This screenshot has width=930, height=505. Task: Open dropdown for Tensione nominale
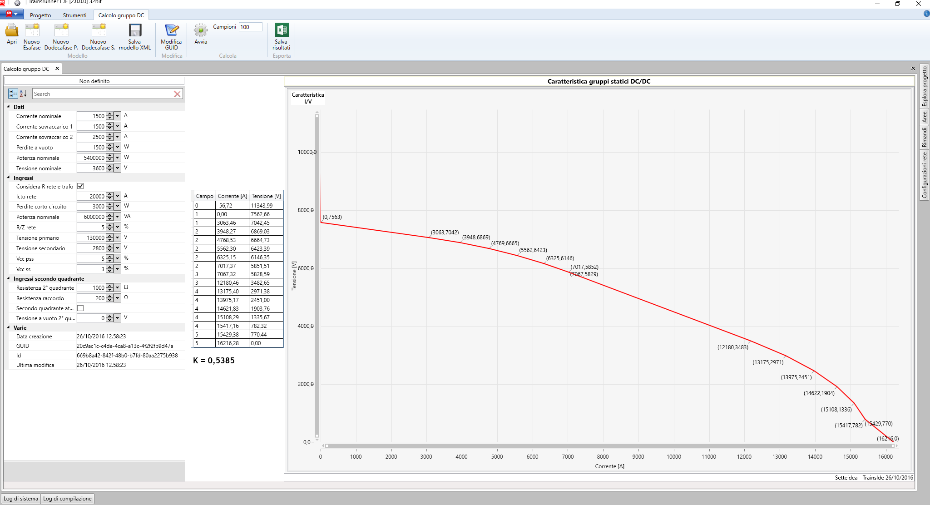(x=117, y=168)
